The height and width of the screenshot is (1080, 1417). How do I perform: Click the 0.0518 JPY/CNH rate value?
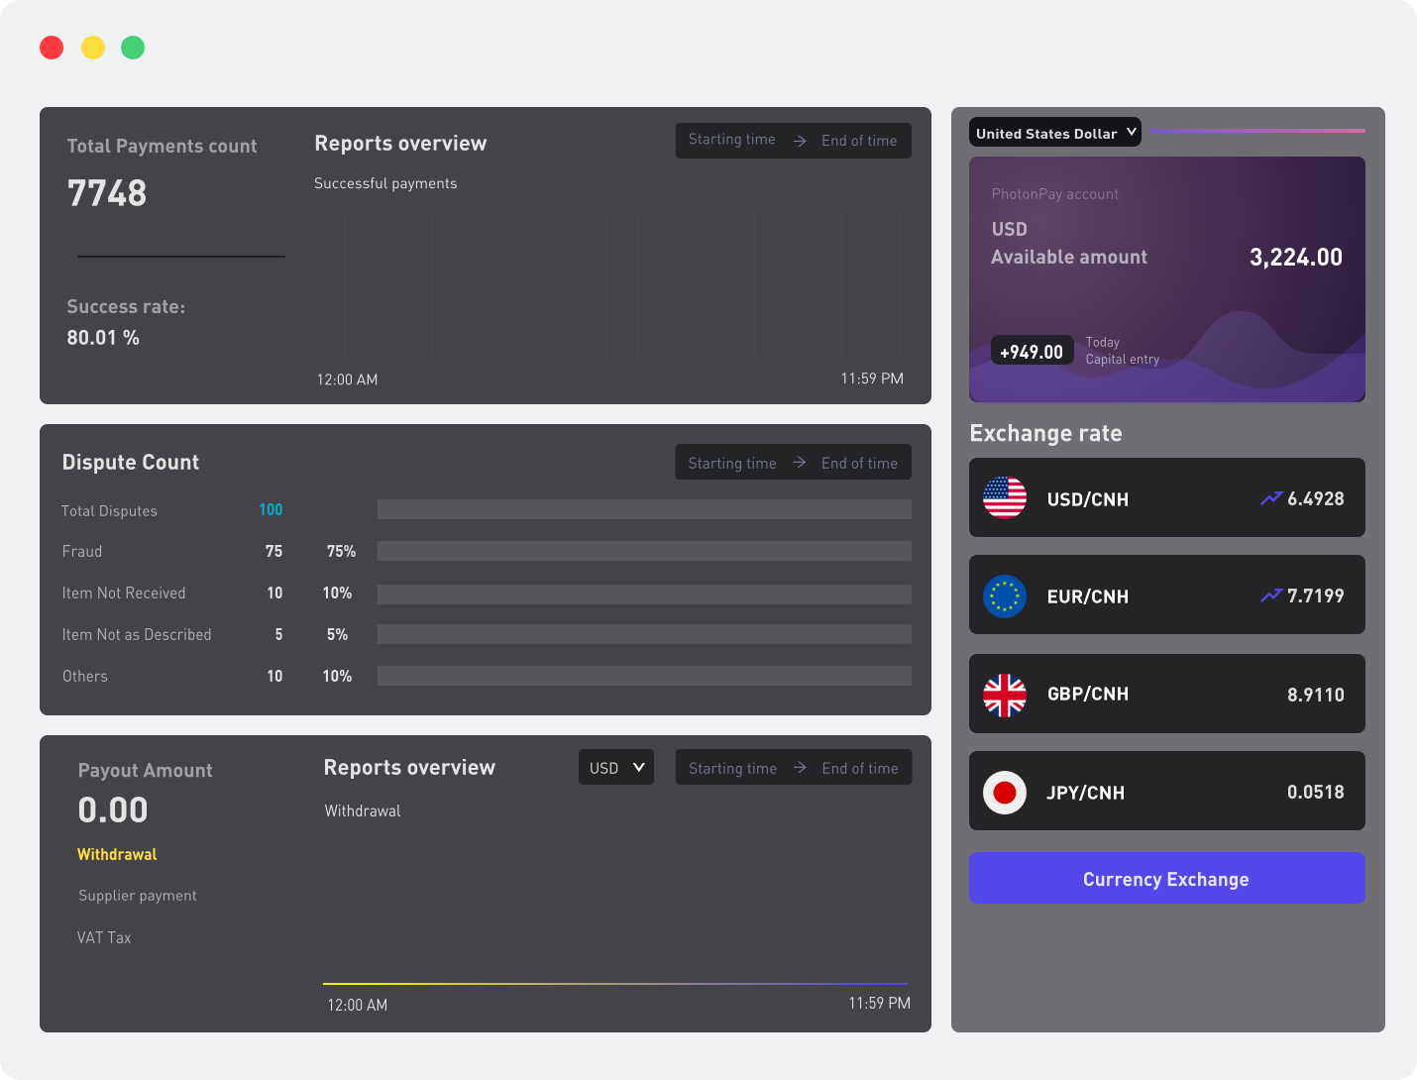pyautogui.click(x=1316, y=792)
